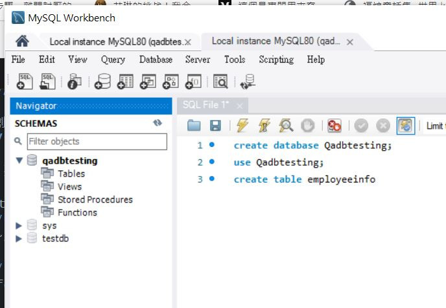Create new view toolbar icon
The image size is (446, 308).
tap(148, 82)
